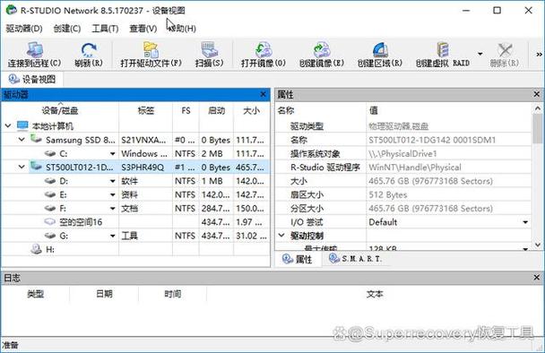The width and height of the screenshot is (545, 353).
Task: Sort by the 标签 column header
Action: [145, 111]
